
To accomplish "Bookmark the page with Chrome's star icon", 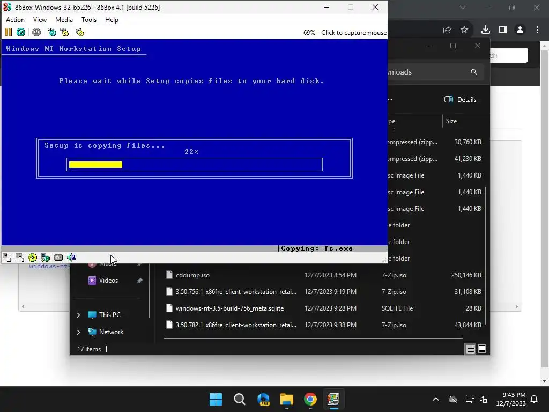I will 464,30.
